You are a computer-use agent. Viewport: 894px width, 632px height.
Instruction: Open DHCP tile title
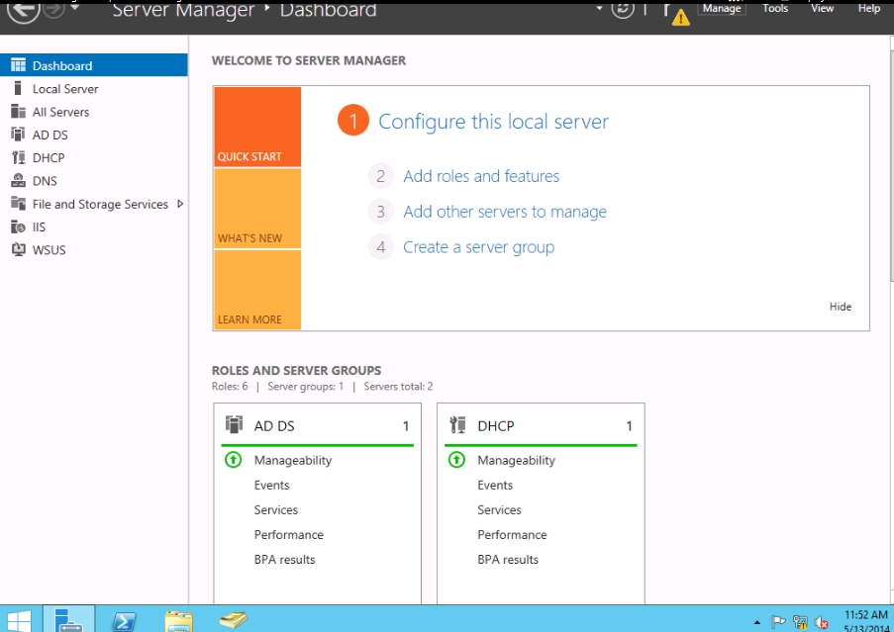tap(495, 426)
